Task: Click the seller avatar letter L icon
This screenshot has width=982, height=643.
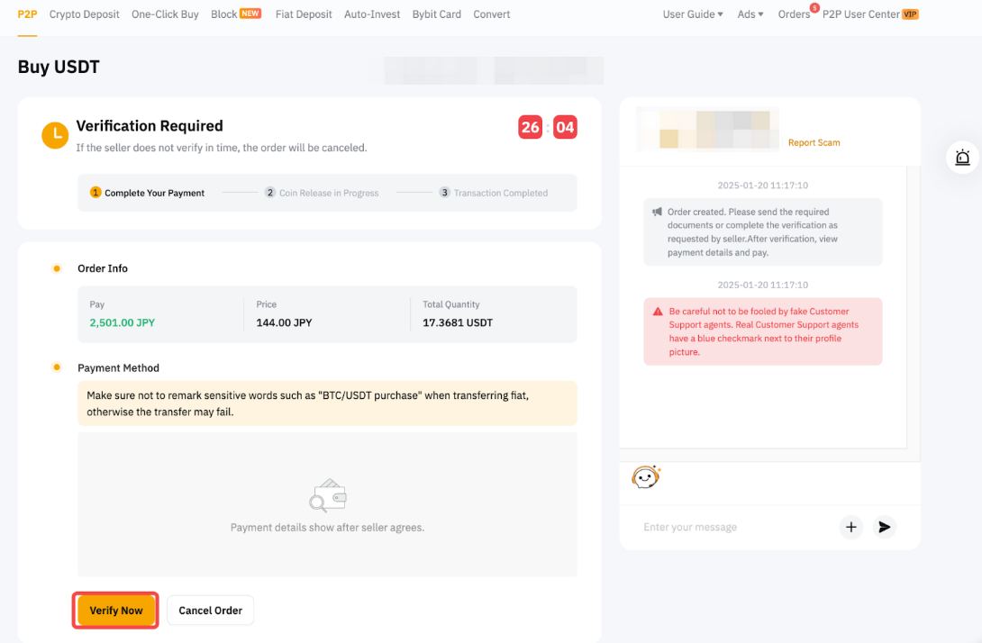Action: click(55, 135)
